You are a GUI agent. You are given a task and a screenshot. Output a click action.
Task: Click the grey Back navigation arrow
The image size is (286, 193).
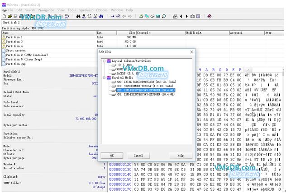point(124,16)
